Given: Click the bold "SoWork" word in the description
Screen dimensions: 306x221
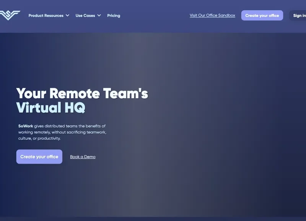Looking at the screenshot, I should pos(26,126).
